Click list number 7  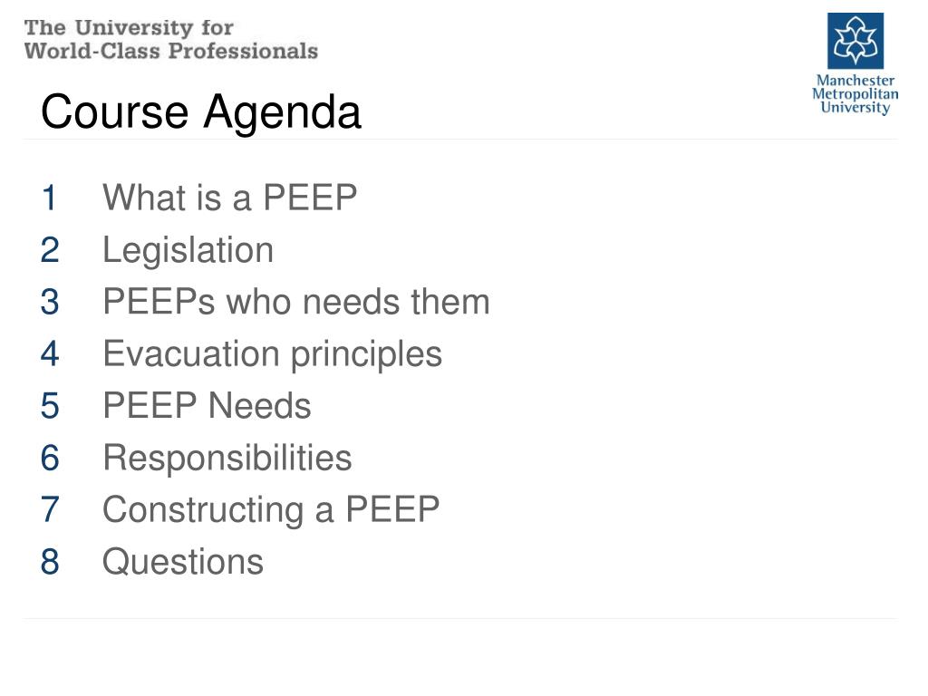(x=50, y=510)
